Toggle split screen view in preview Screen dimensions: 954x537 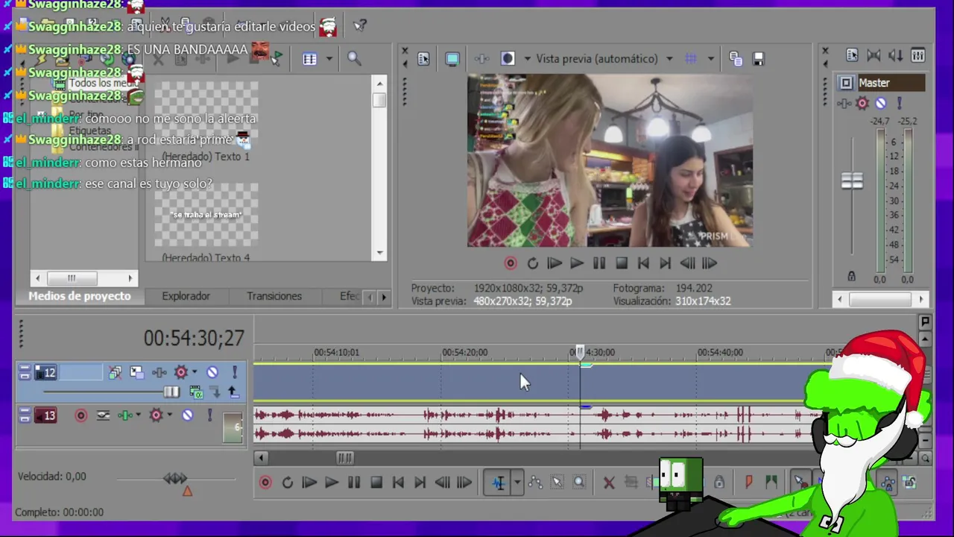click(x=508, y=59)
